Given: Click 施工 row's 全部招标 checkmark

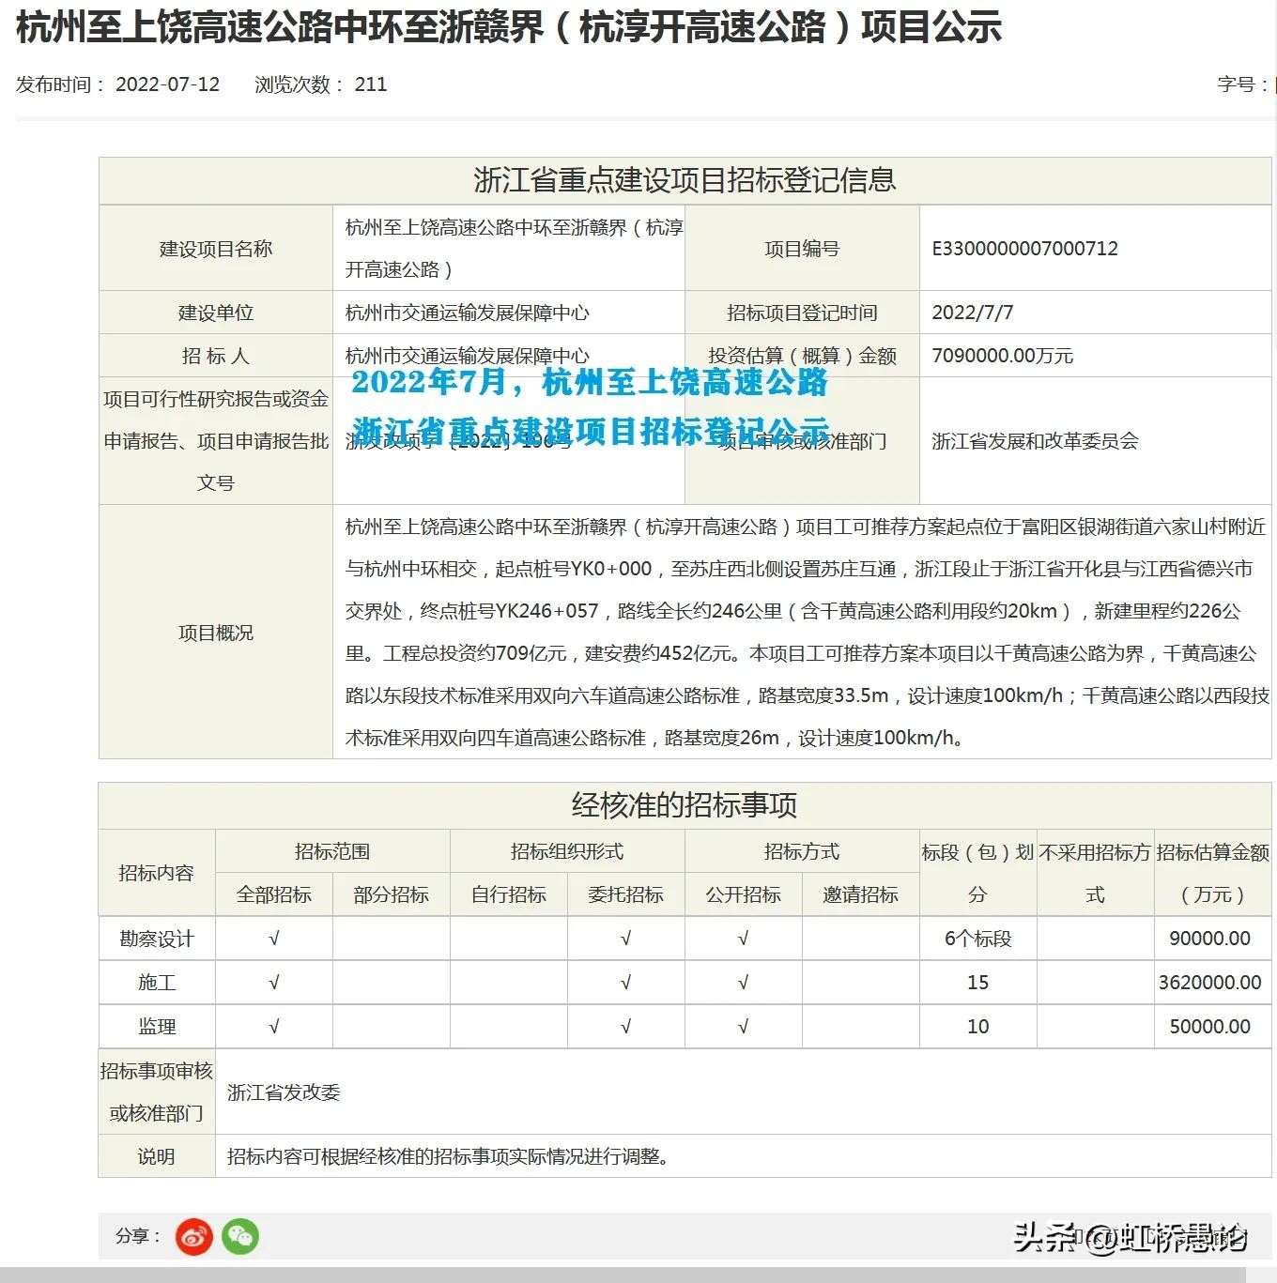Looking at the screenshot, I should pyautogui.click(x=274, y=983).
